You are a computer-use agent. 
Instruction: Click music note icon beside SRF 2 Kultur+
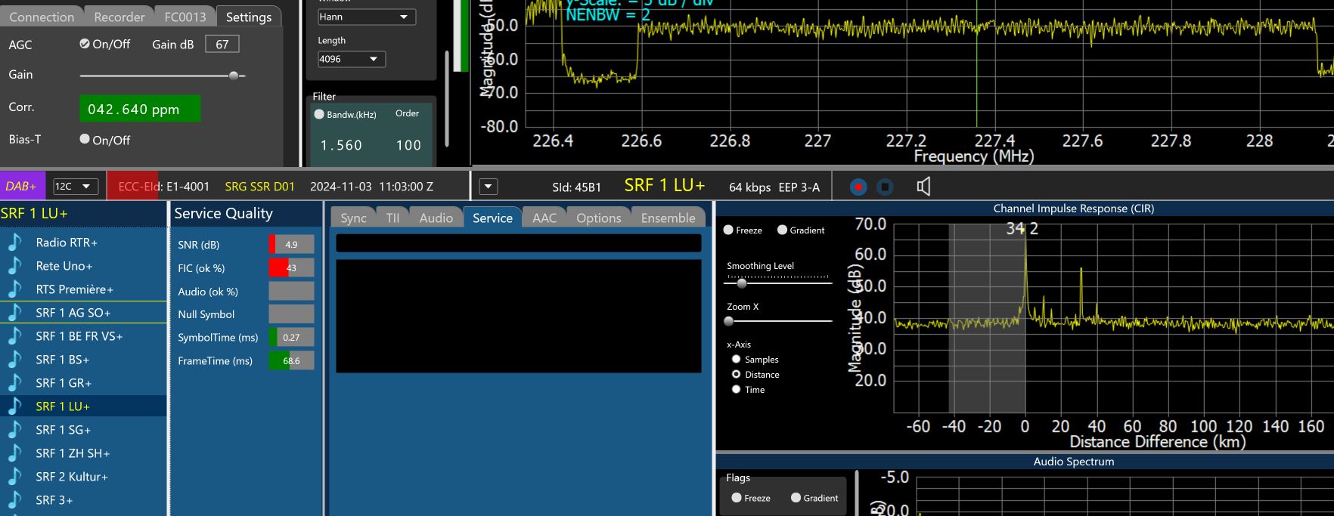pyautogui.click(x=15, y=477)
